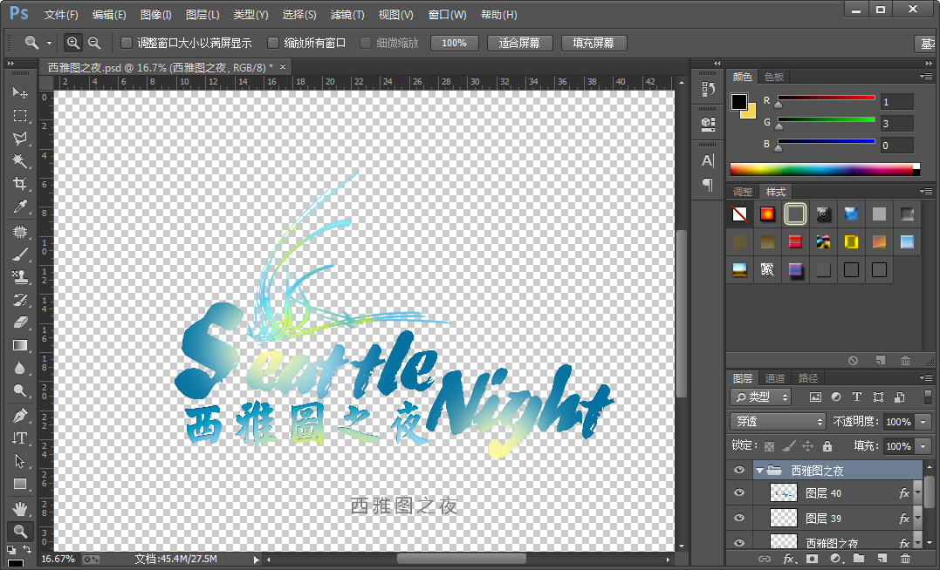Image resolution: width=940 pixels, height=570 pixels.
Task: Open the 文件(F) menu
Action: [61, 14]
